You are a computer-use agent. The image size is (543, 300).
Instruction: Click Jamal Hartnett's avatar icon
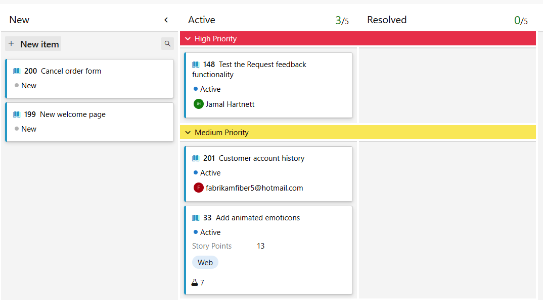tap(198, 104)
